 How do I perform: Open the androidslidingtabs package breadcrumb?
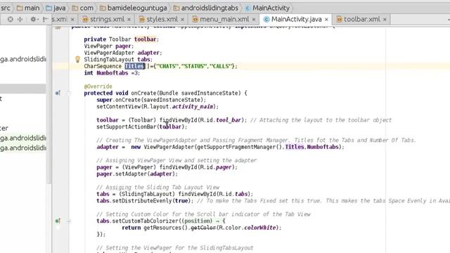pos(206,8)
